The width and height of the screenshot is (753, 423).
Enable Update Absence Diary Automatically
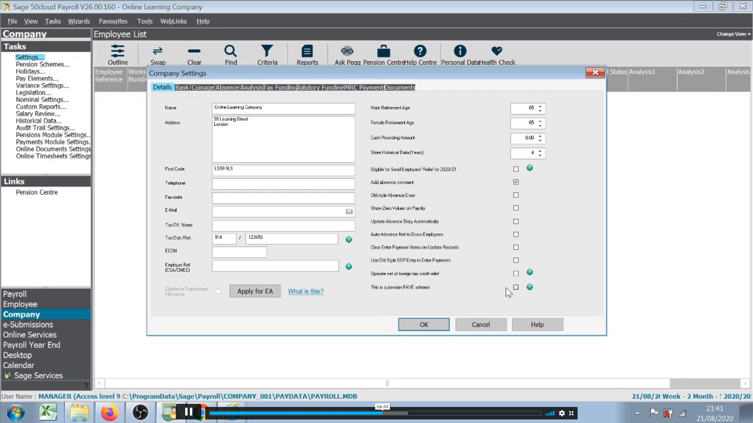pyautogui.click(x=516, y=221)
